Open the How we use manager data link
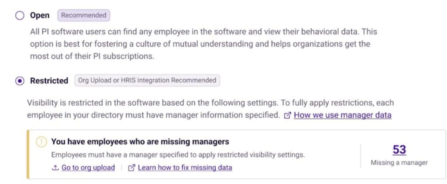Image resolution: width=447 pixels, height=184 pixels. click(x=342, y=115)
